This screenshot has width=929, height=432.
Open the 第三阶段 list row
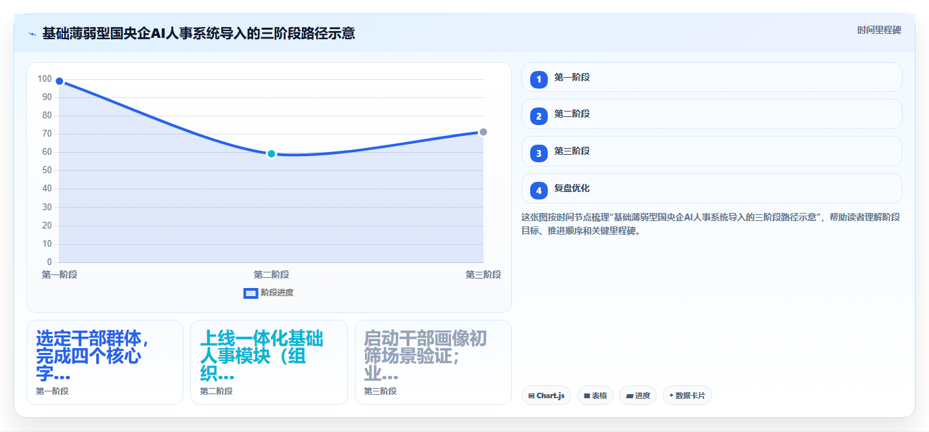click(x=712, y=151)
